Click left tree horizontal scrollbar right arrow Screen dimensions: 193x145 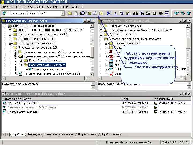[88, 78]
